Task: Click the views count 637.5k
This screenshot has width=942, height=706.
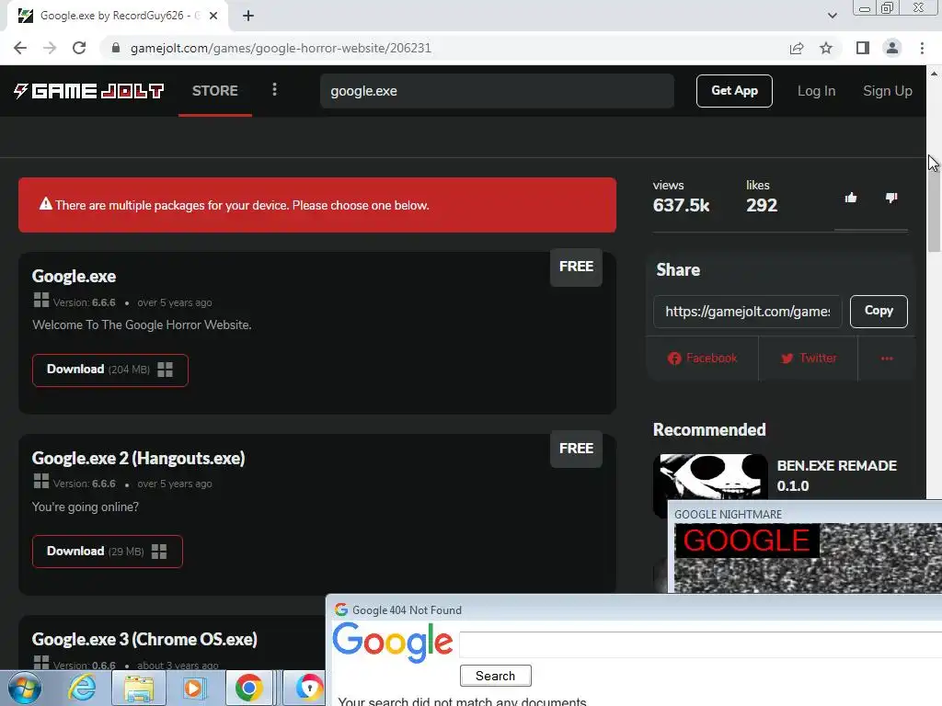Action: pyautogui.click(x=681, y=205)
